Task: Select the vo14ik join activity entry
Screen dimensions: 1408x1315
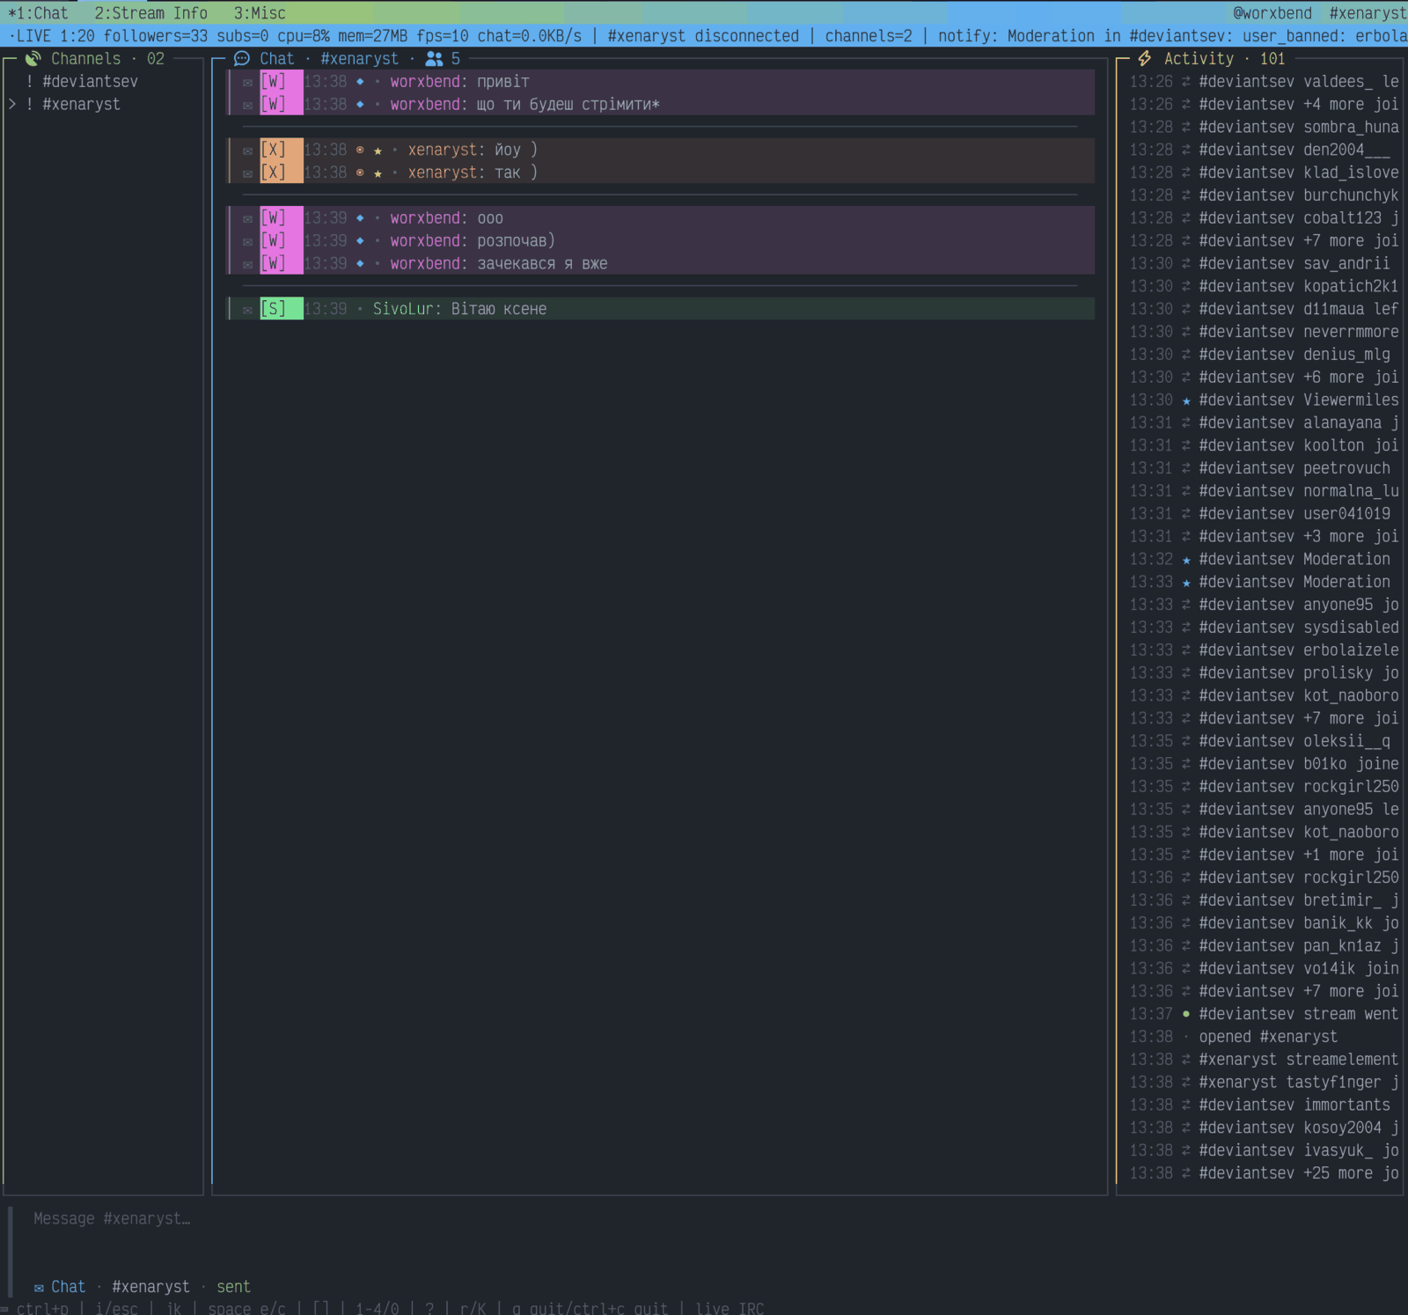Action: point(1264,969)
